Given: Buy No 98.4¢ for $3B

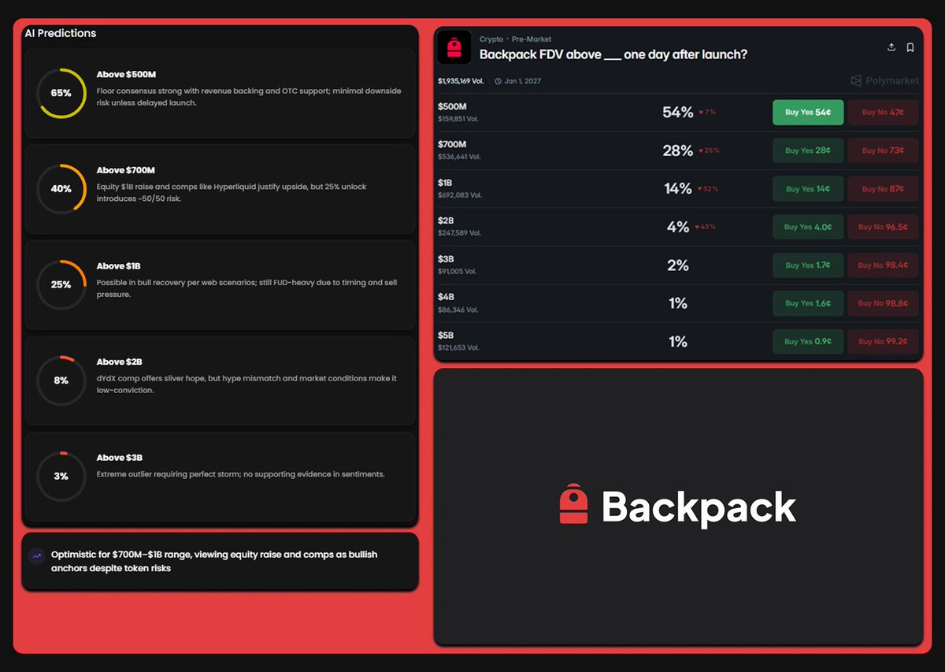Looking at the screenshot, I should click(883, 265).
